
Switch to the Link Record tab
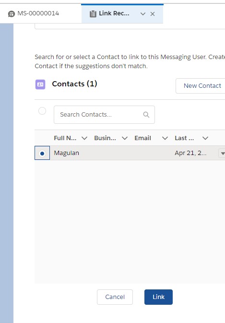click(x=114, y=13)
